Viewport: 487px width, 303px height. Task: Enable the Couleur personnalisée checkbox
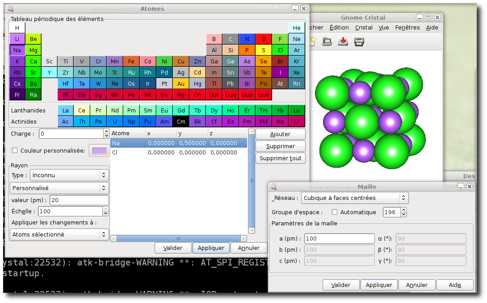[15, 151]
